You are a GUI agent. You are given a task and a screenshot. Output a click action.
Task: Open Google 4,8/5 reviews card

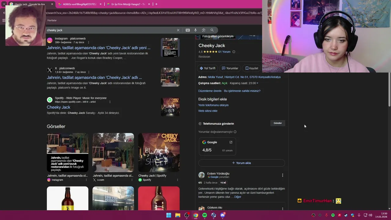pos(217,146)
